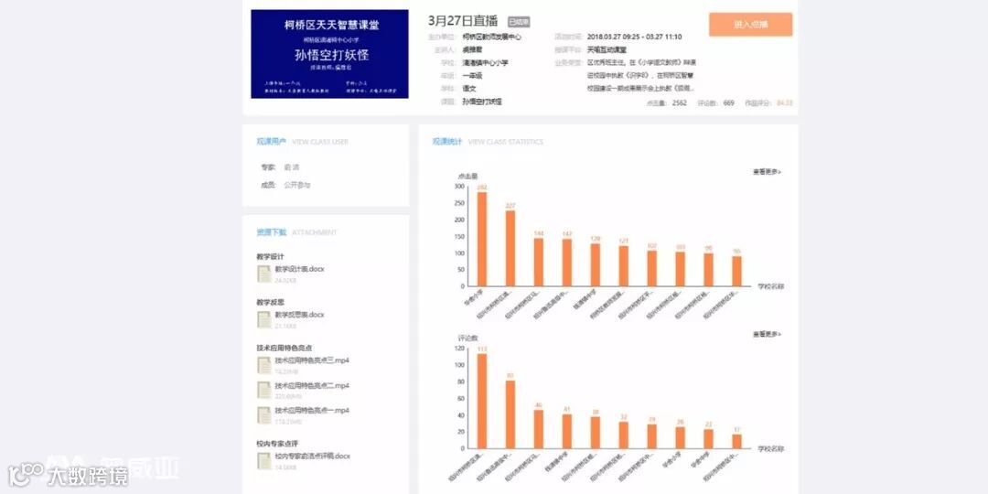Click the 一年级 grade value
The width and height of the screenshot is (988, 494).
[473, 76]
